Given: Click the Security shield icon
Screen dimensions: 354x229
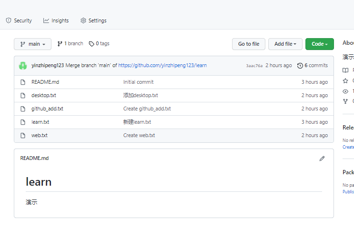Looking at the screenshot, I should [9, 20].
